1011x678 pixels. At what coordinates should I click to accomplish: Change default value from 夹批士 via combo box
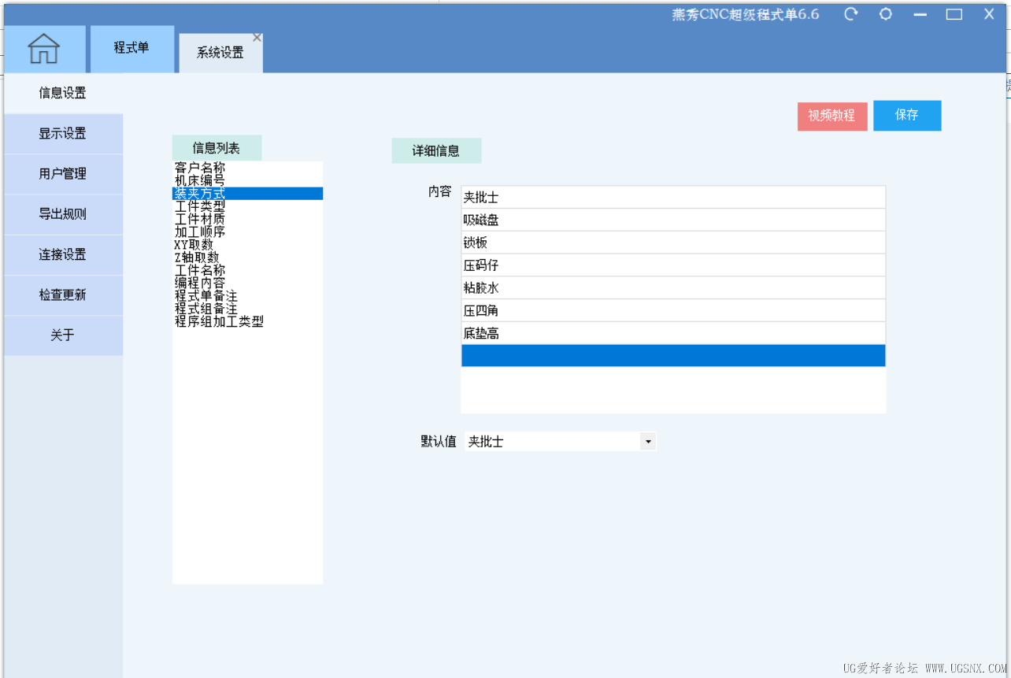[559, 441]
